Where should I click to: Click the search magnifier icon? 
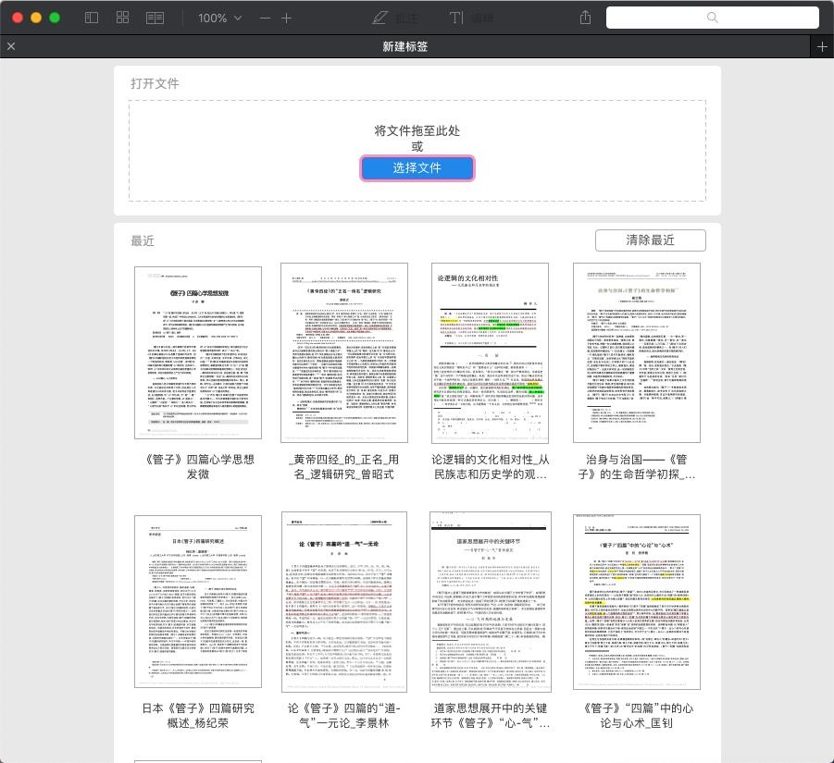pos(712,18)
